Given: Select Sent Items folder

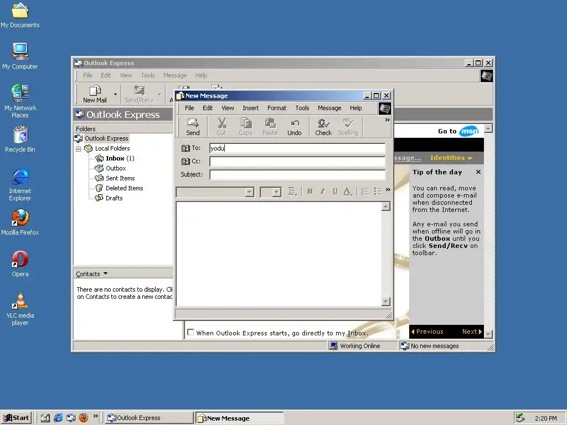Looking at the screenshot, I should tap(115, 178).
